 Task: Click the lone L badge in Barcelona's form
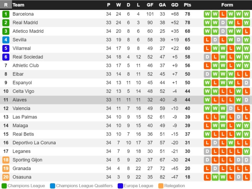click(x=223, y=14)
